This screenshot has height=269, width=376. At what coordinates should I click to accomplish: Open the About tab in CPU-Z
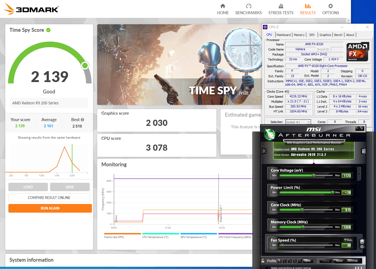click(x=350, y=35)
